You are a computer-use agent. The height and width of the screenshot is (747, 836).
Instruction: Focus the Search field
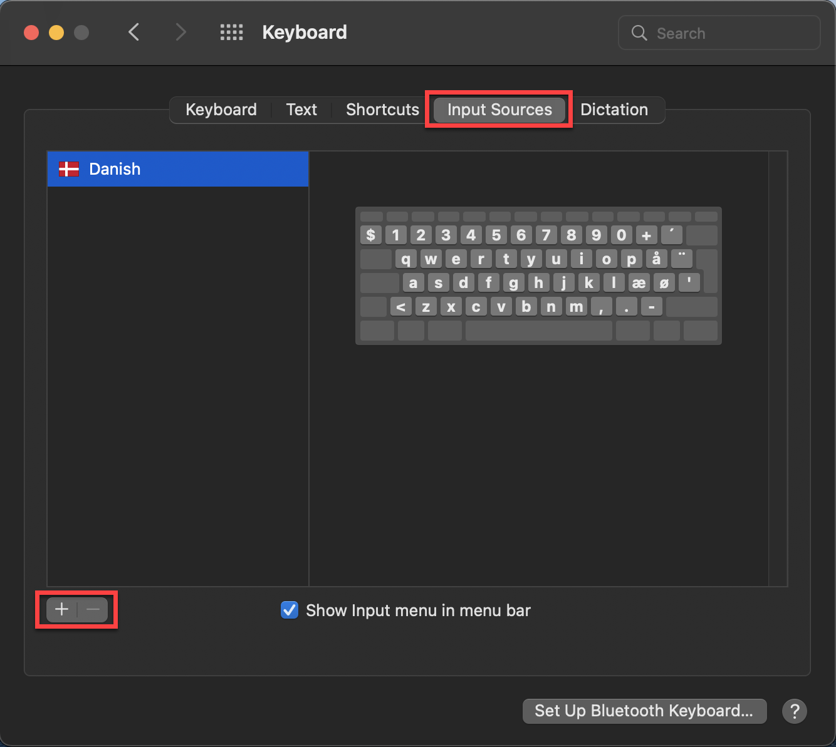click(x=719, y=33)
